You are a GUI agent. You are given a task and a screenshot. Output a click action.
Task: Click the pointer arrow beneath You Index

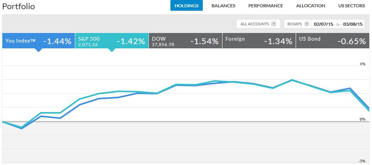point(38,50)
